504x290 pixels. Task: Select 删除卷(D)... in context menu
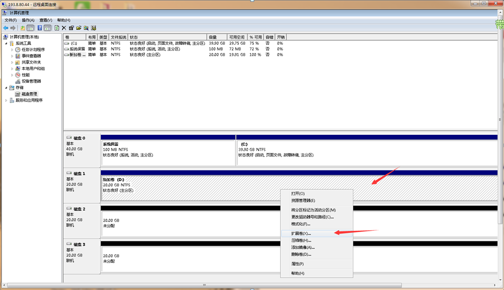301,254
